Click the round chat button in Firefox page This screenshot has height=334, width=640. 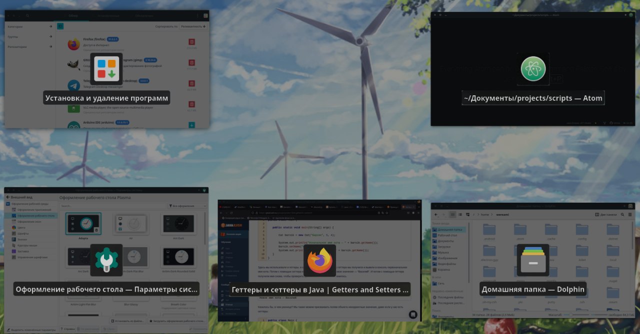pyautogui.click(x=413, y=315)
